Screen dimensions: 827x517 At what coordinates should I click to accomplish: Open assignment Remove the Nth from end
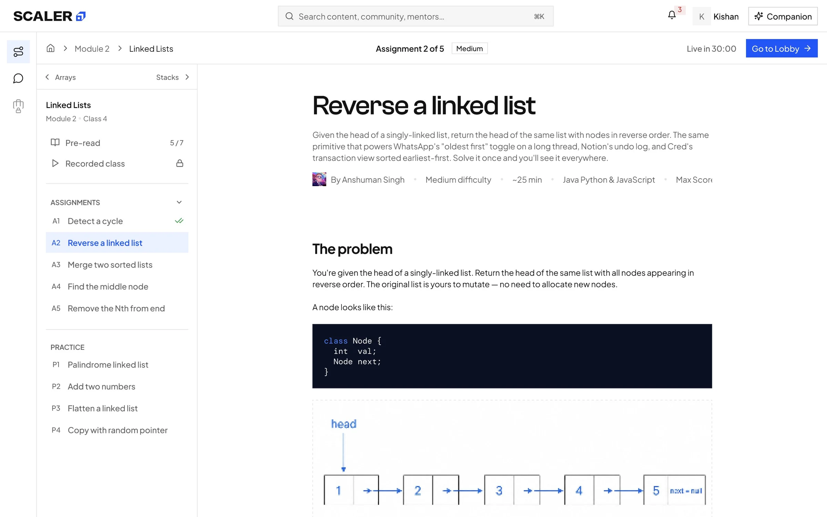(117, 308)
